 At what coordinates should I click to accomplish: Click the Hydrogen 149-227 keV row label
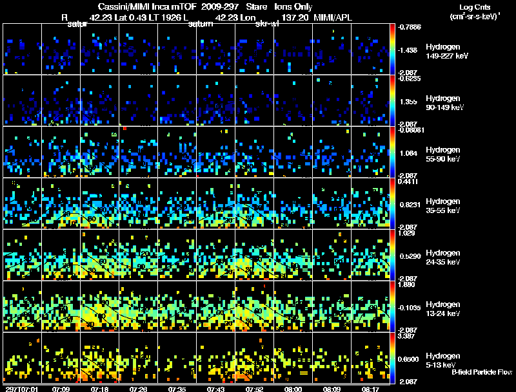(x=447, y=51)
